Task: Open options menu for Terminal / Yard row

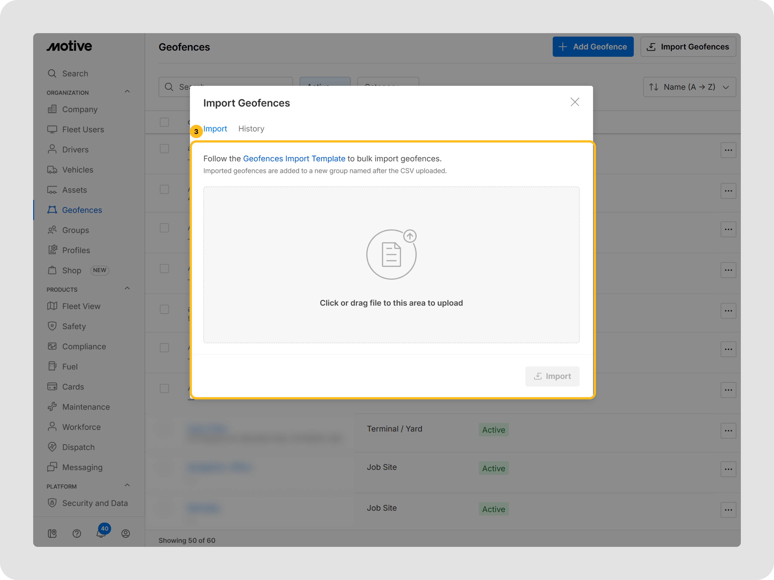Action: tap(728, 431)
